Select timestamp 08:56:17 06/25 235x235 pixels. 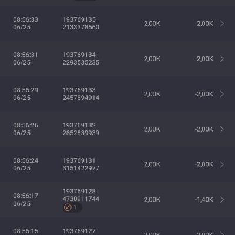tap(26, 200)
